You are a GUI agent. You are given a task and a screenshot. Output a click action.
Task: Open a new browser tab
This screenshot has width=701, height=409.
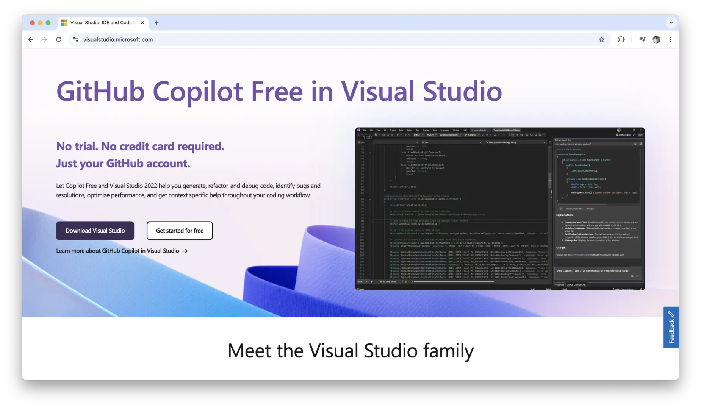[x=156, y=23]
